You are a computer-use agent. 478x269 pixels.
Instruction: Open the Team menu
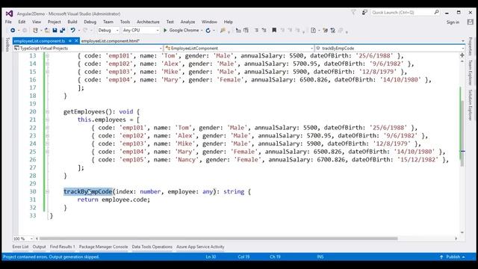[x=108, y=22]
